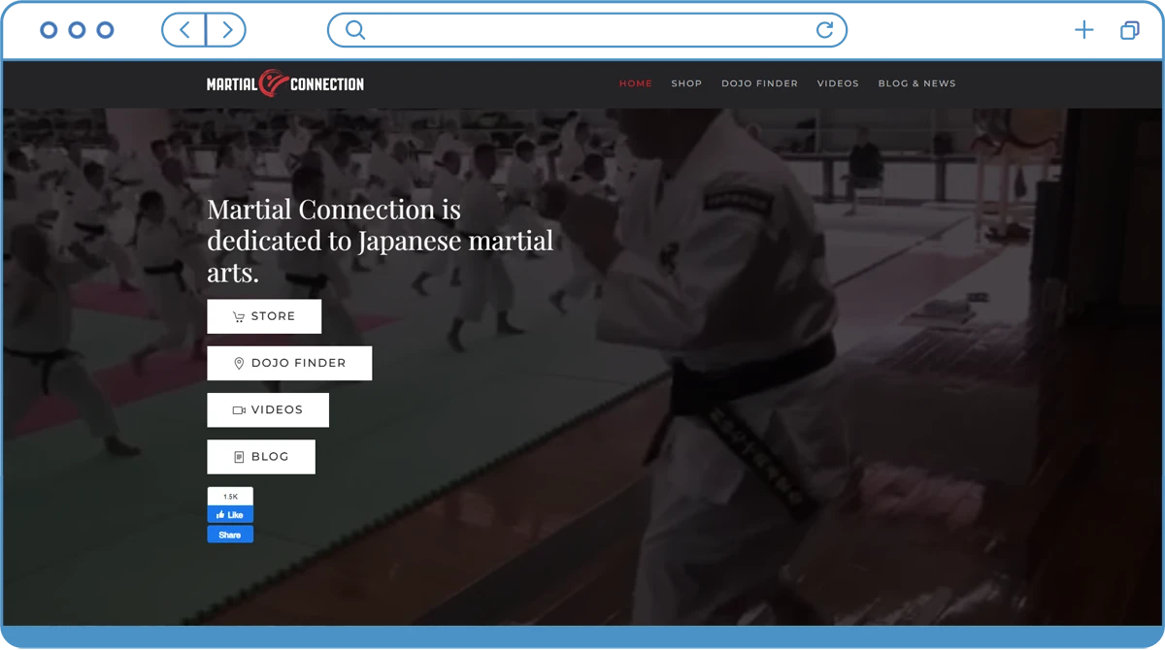This screenshot has width=1165, height=650.
Task: Click the rightmost browser toolbar icon
Action: coord(1129,31)
